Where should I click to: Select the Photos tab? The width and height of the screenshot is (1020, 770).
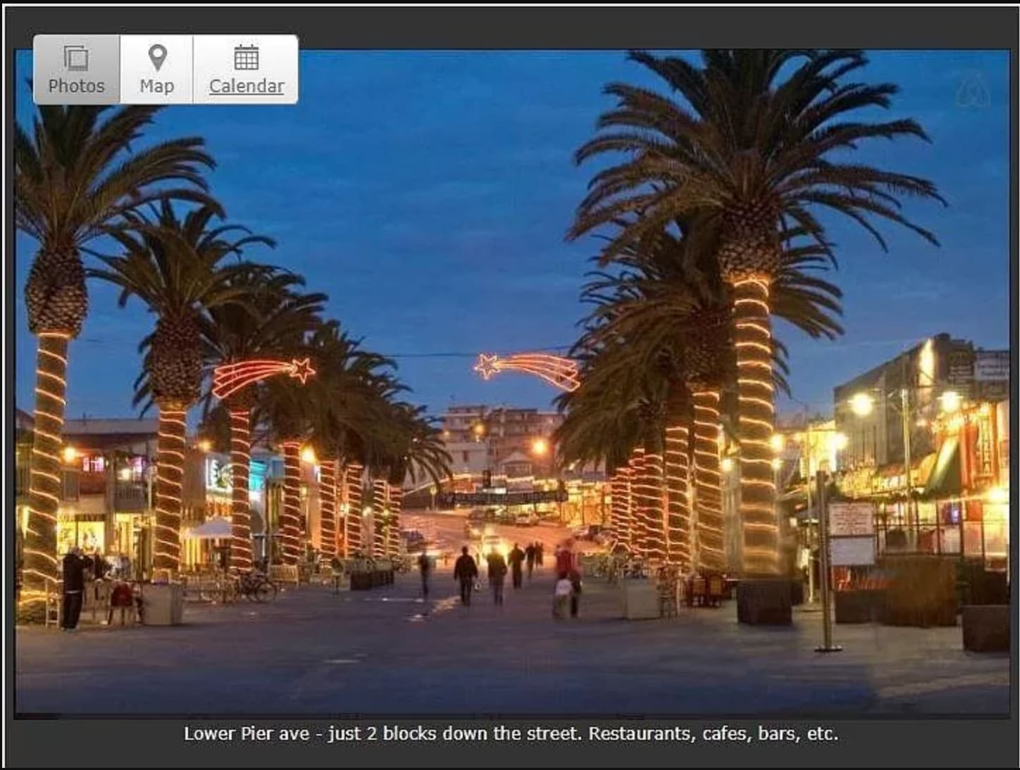tap(77, 70)
